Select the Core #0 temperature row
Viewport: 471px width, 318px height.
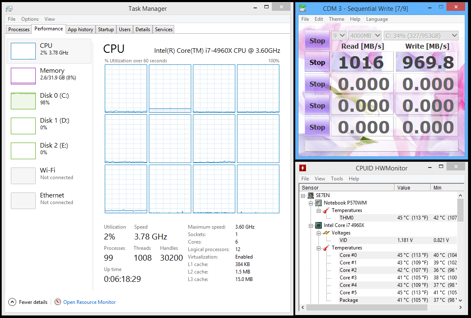pos(397,255)
